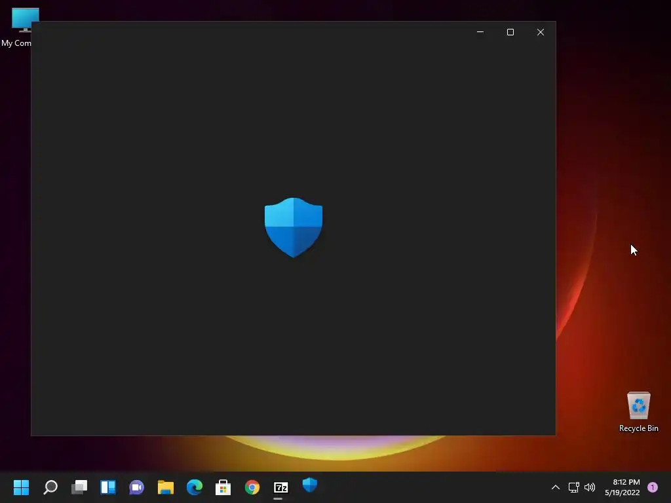Open the Widgets panel
671x503 pixels.
click(108, 487)
